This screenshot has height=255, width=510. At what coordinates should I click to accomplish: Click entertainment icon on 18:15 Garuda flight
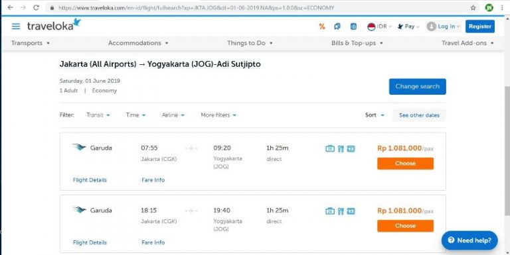click(x=351, y=211)
